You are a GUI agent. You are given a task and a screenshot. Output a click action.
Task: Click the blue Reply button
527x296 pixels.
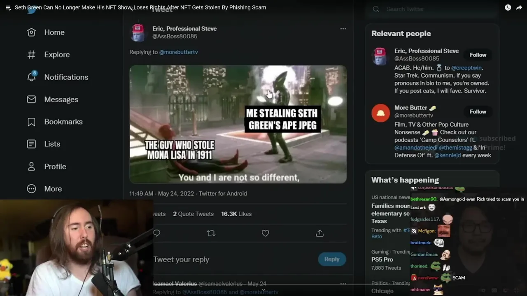pos(332,259)
